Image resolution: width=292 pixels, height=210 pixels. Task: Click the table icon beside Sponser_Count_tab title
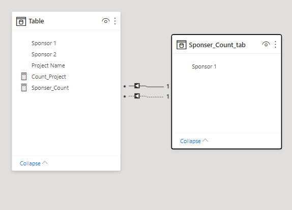(x=182, y=45)
